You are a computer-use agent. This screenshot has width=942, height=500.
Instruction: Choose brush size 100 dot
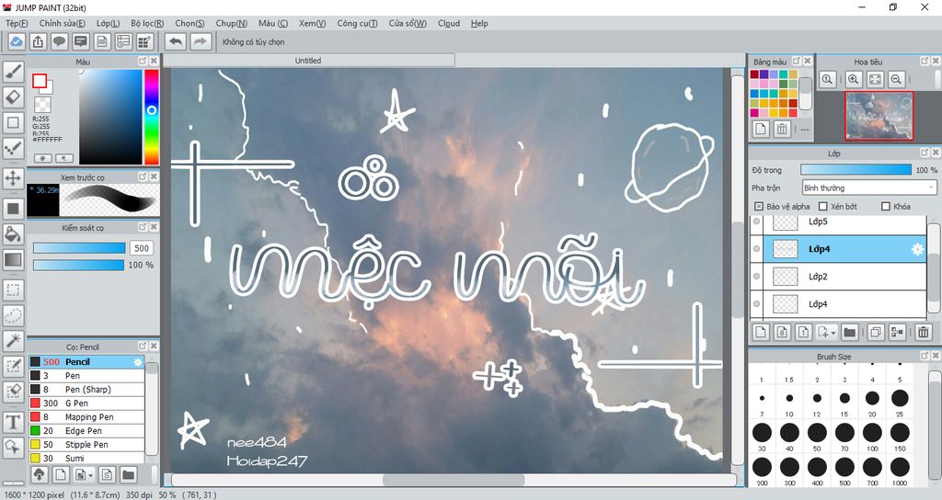coord(872,432)
